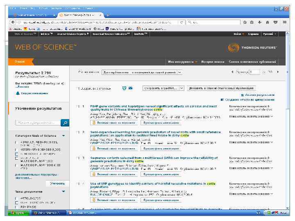Image resolution: width=295 pixels, height=221 pixels.
Task: Open the Marked List menu item
Action: click(x=252, y=62)
